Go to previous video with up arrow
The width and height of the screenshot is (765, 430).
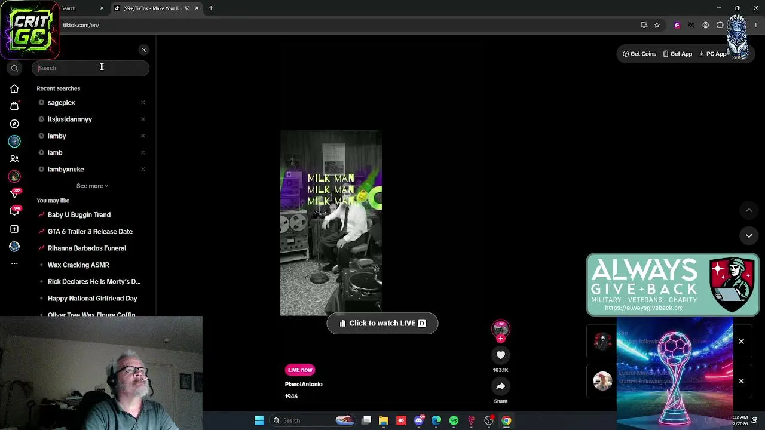coord(749,210)
